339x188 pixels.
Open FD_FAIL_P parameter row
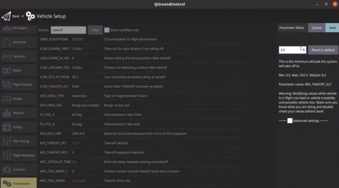[x=143, y=115]
